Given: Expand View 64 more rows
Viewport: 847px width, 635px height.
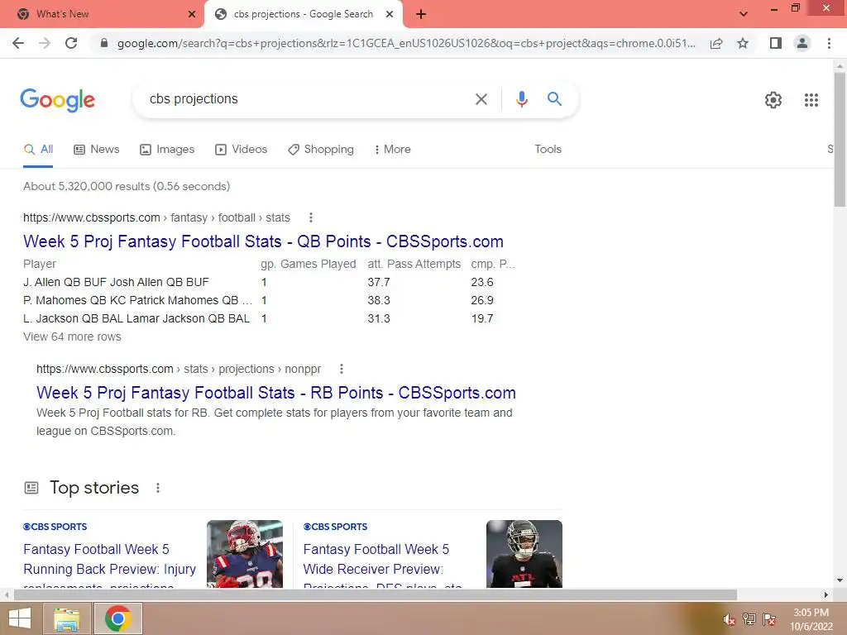Looking at the screenshot, I should tap(73, 337).
